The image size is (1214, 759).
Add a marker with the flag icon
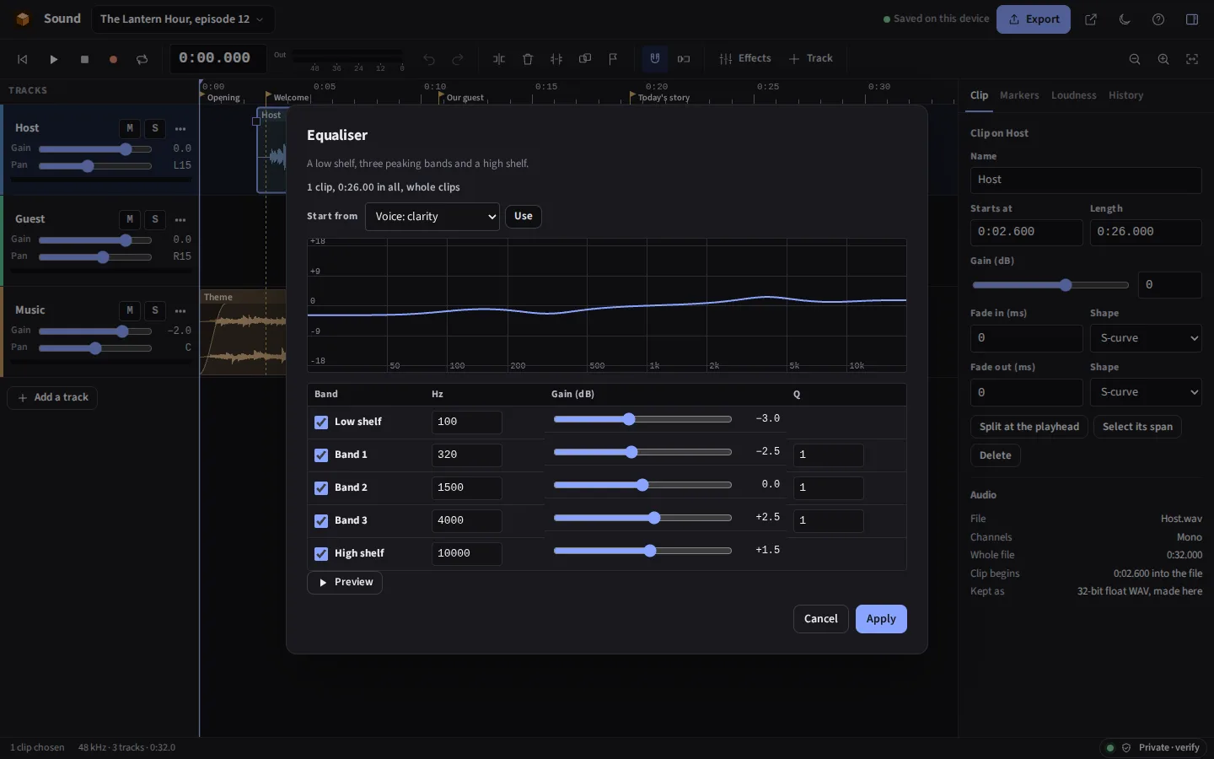613,59
